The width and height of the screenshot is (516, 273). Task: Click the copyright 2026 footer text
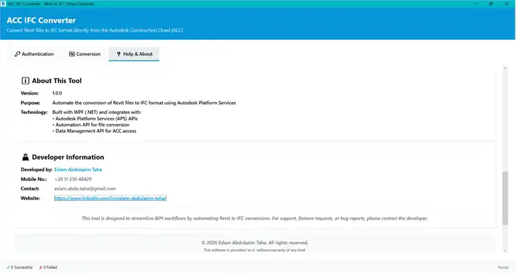tap(255, 243)
